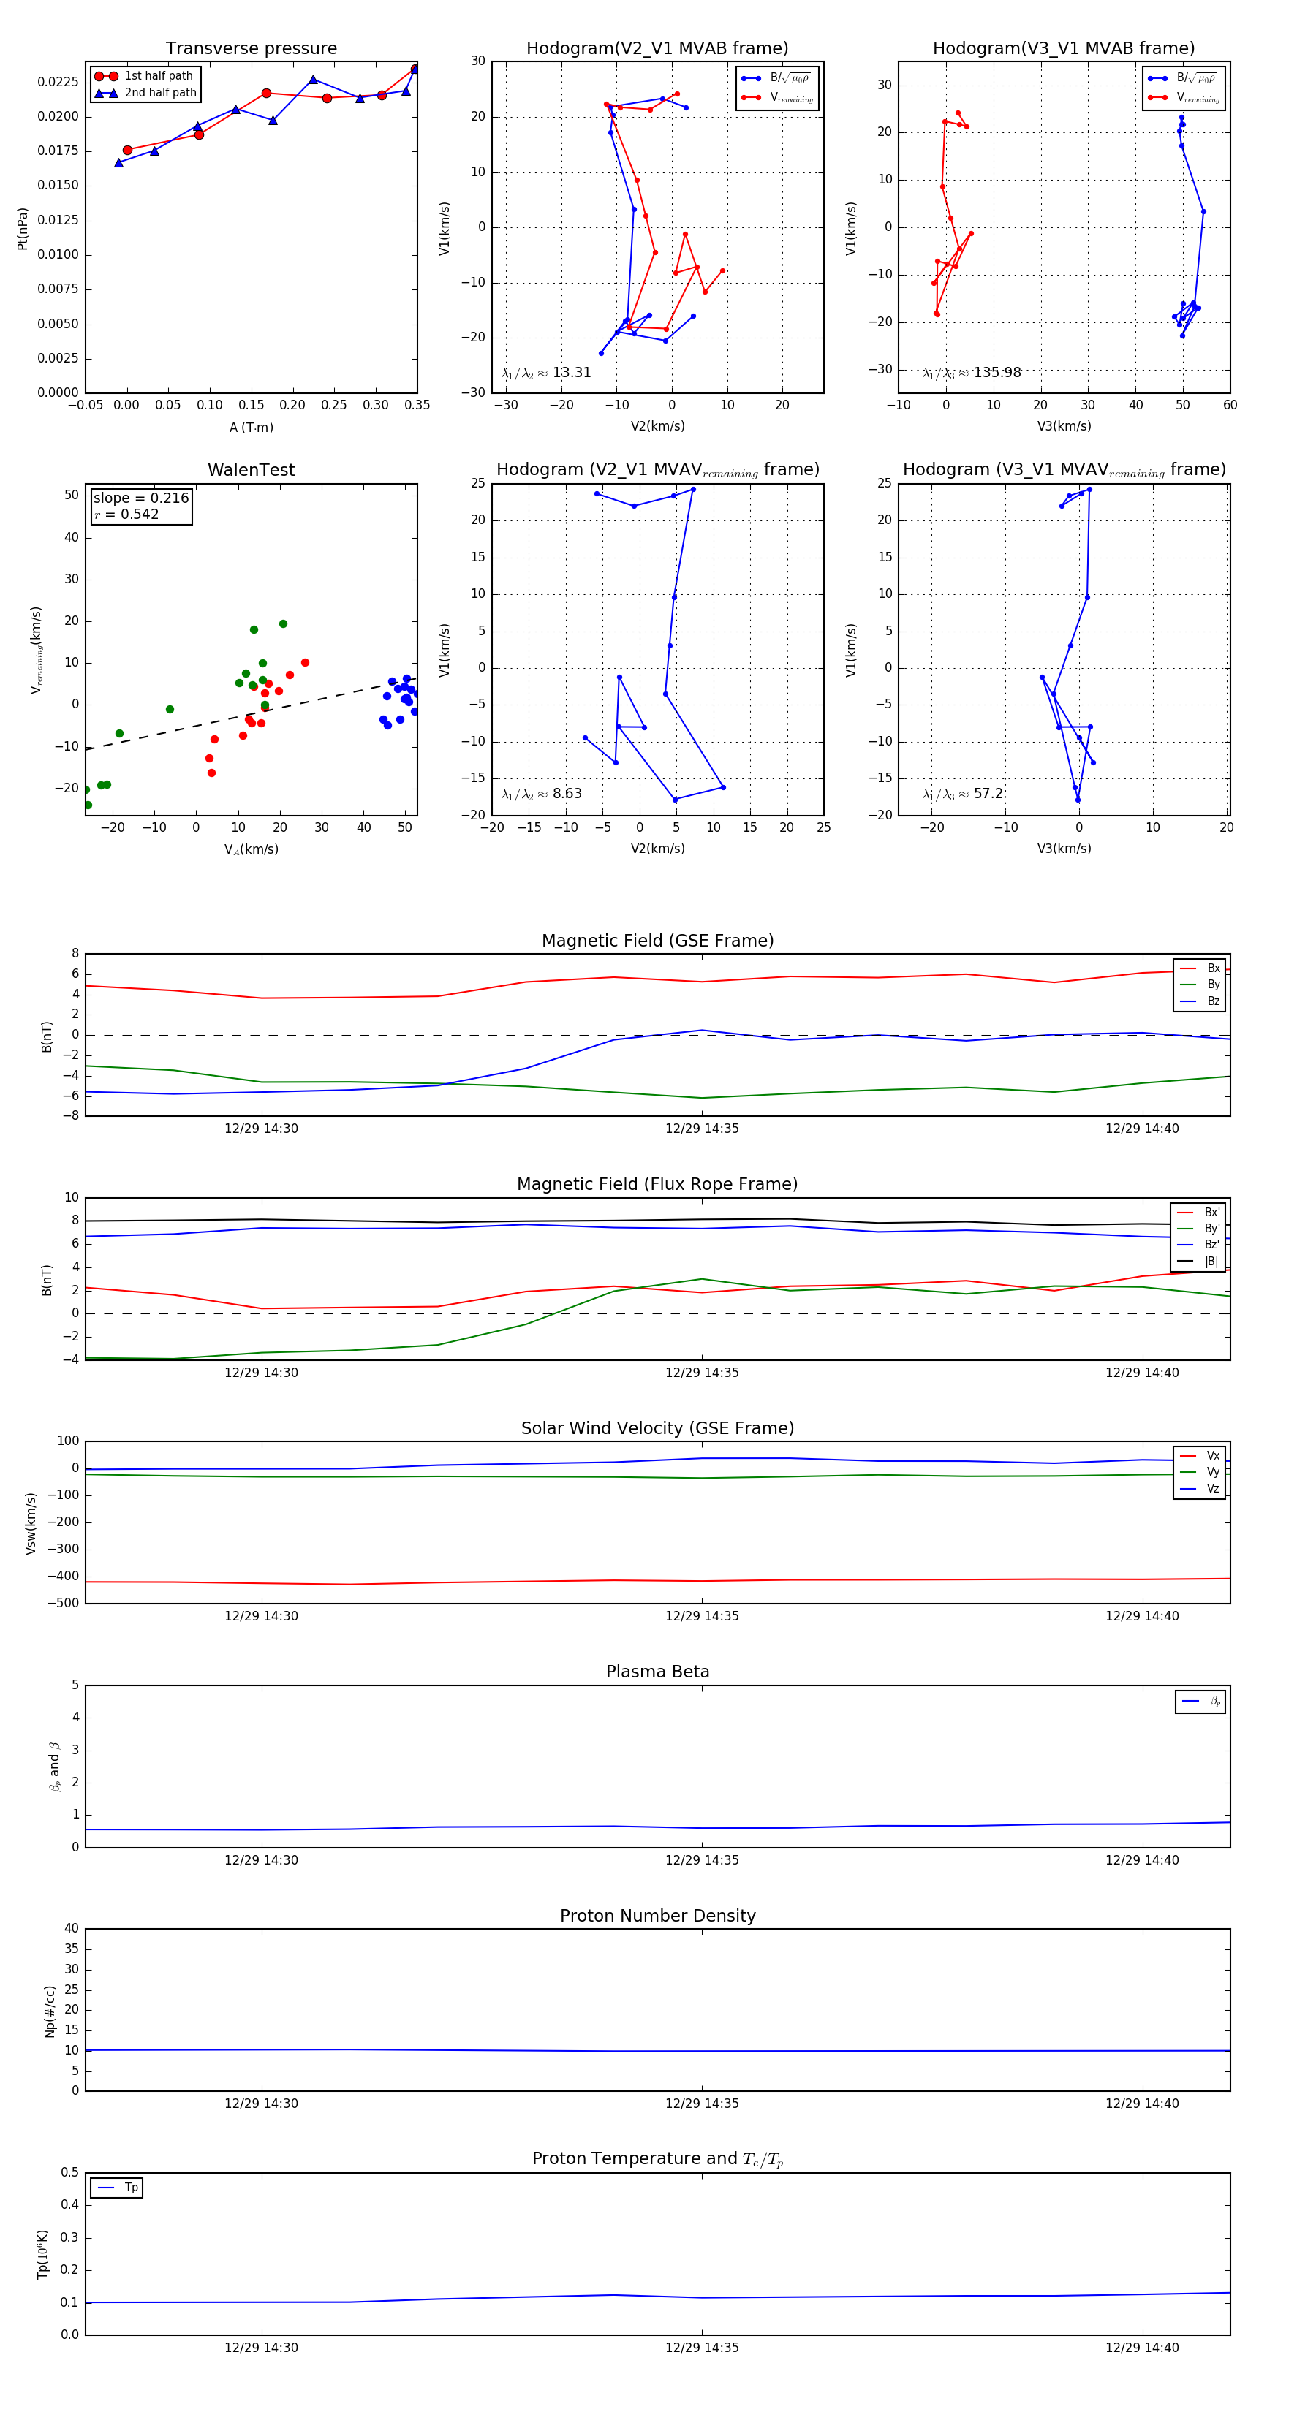The image size is (1316, 2412).
Task: Click the Magnetic Field (GSE Frame) title
Action: click(x=657, y=941)
